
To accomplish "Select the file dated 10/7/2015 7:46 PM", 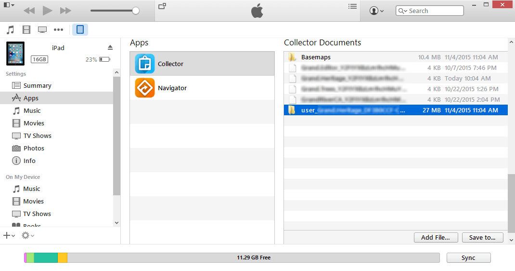I will click(x=396, y=68).
